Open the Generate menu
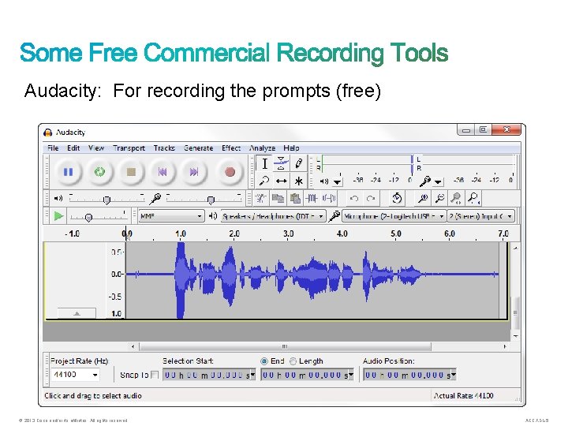 [199, 148]
